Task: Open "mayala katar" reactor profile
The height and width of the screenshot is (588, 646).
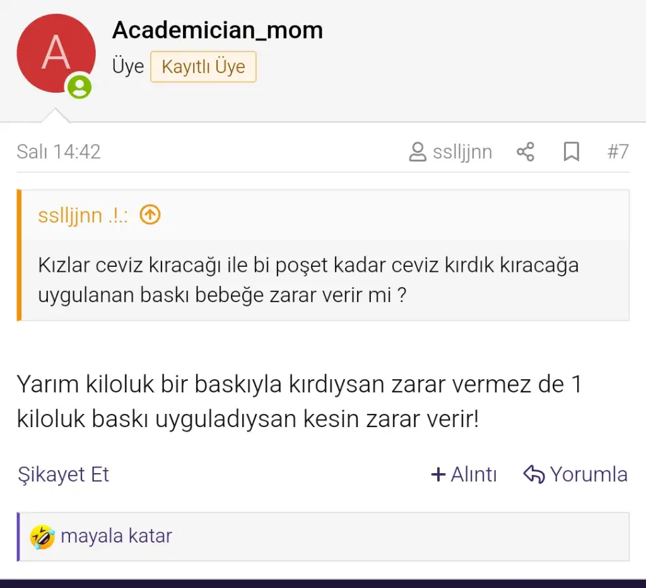Action: click(116, 536)
